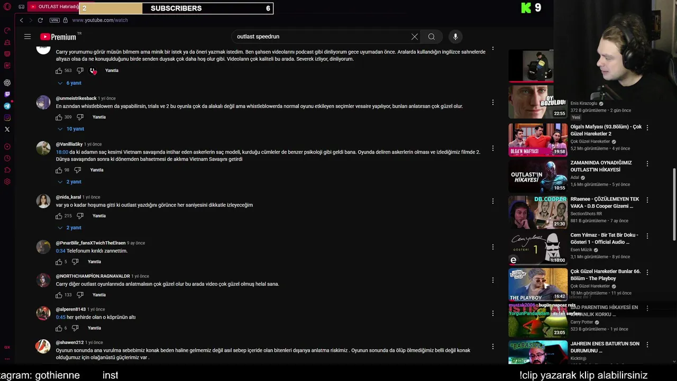Dislike the comment with 563 likes
677x381 pixels.
[80, 70]
